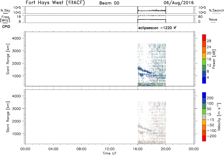Click the 'Time UT' axis label
The height and width of the screenshot is (155, 224).
tap(109, 153)
